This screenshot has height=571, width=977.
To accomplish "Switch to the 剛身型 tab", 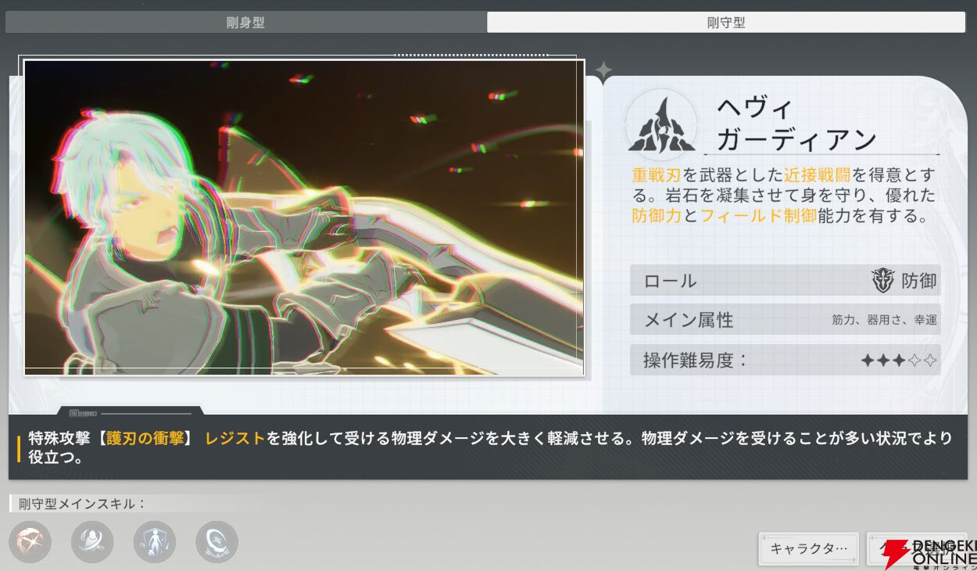I will pos(245,23).
